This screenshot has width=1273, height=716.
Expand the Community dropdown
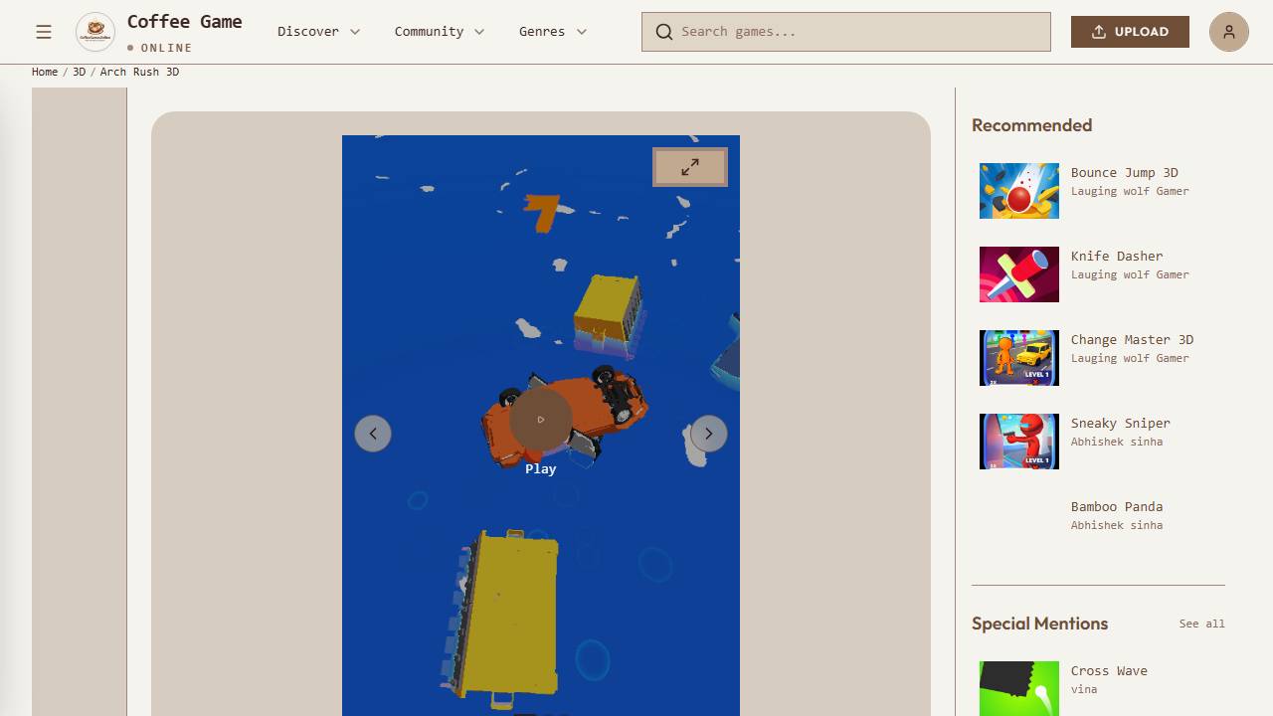pos(440,32)
